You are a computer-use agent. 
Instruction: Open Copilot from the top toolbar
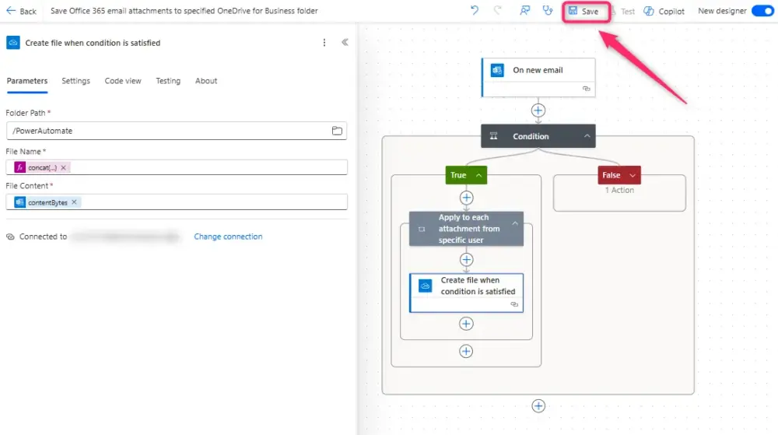coord(664,12)
